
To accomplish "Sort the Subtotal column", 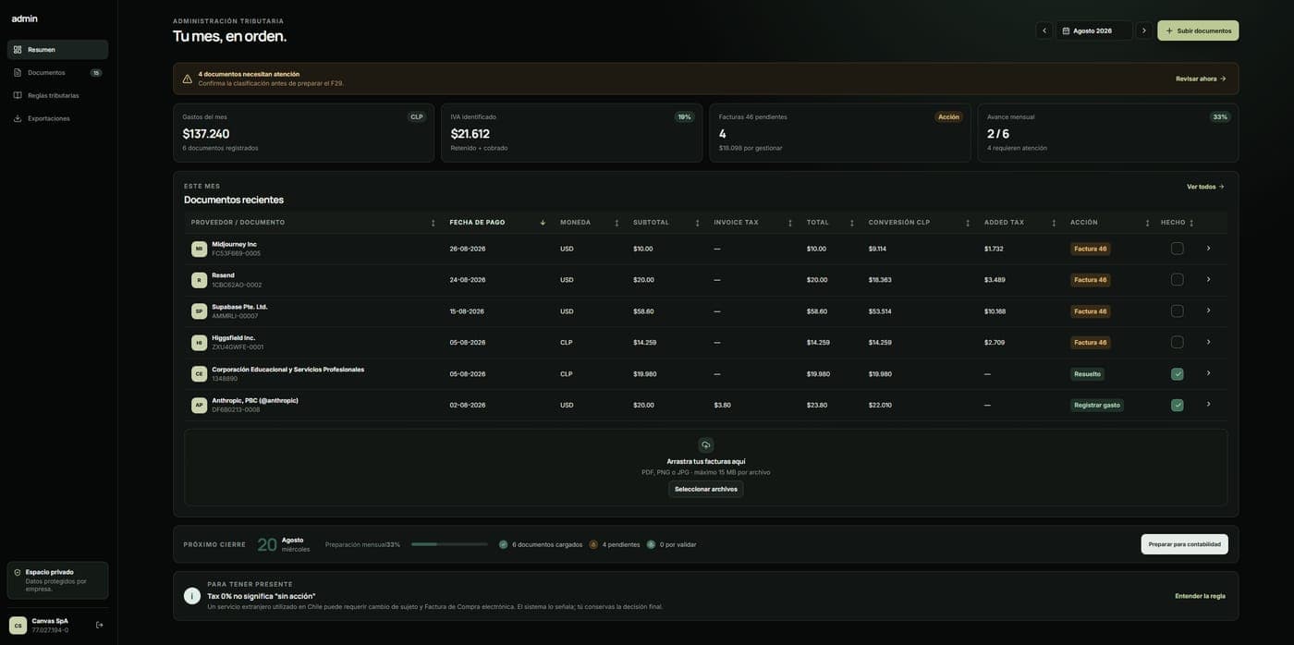I will pos(697,223).
